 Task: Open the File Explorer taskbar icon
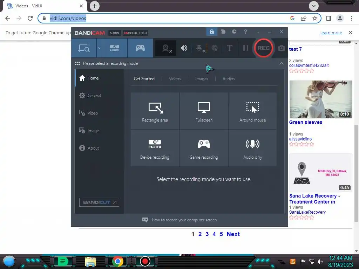[90, 261]
